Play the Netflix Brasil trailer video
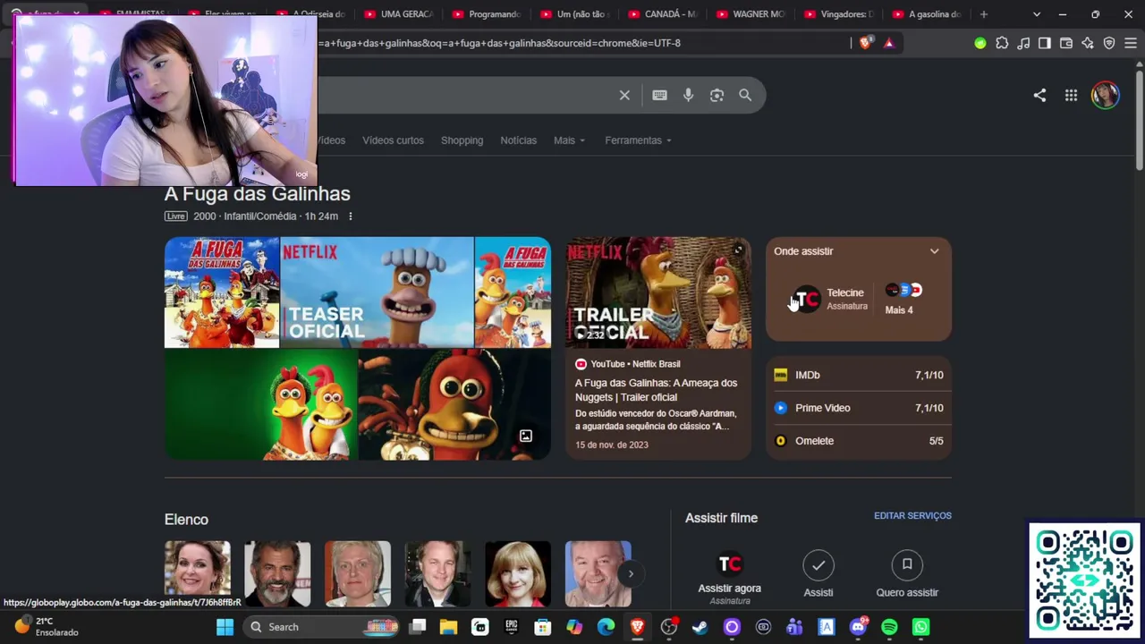Screen dimensions: 1145x644 (657, 292)
